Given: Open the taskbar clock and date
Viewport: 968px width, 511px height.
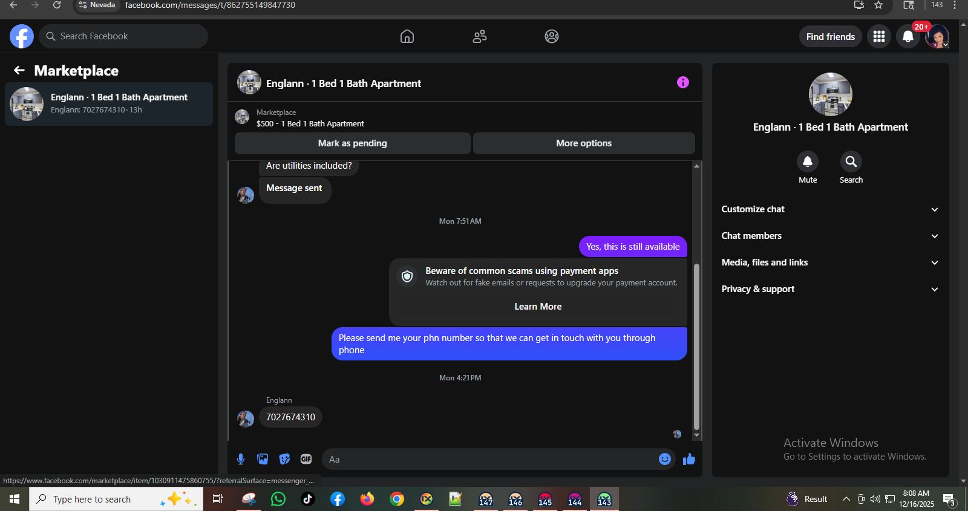Looking at the screenshot, I should tap(916, 499).
